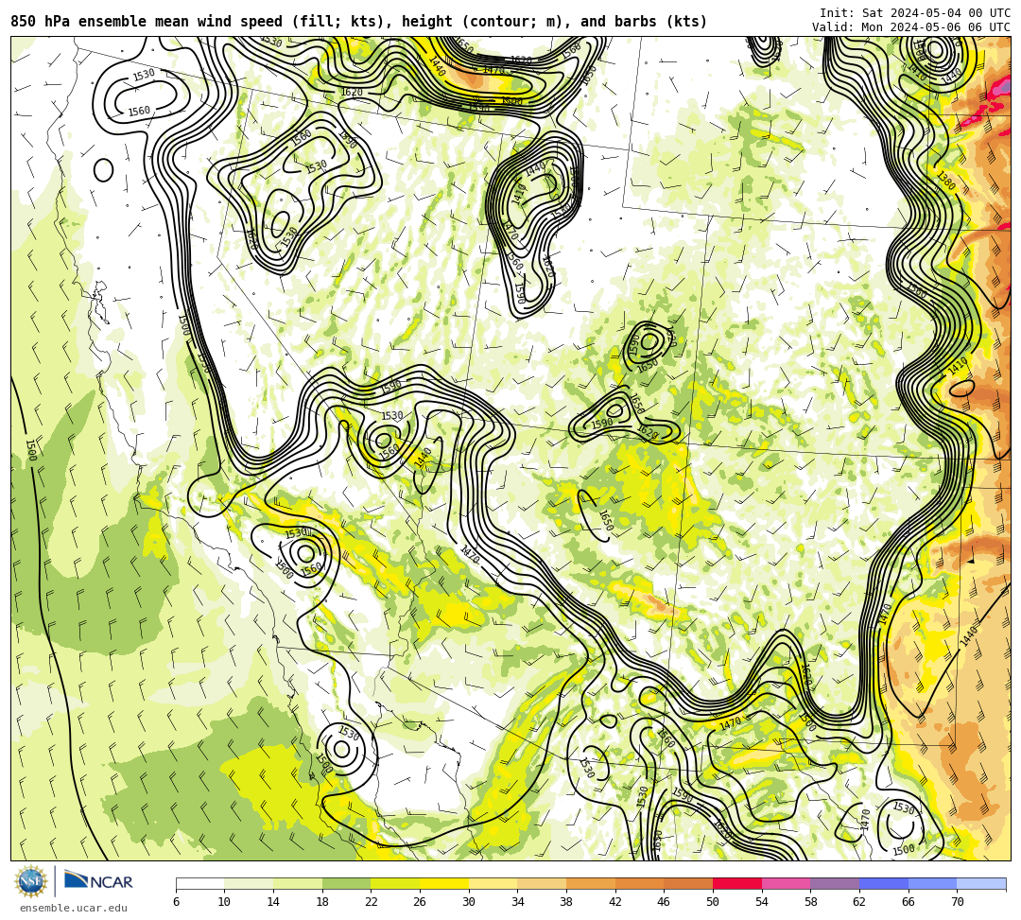Pick the 42–46 kt orange colorbar segment
This screenshot has width=1021, height=920.
[x=639, y=883]
